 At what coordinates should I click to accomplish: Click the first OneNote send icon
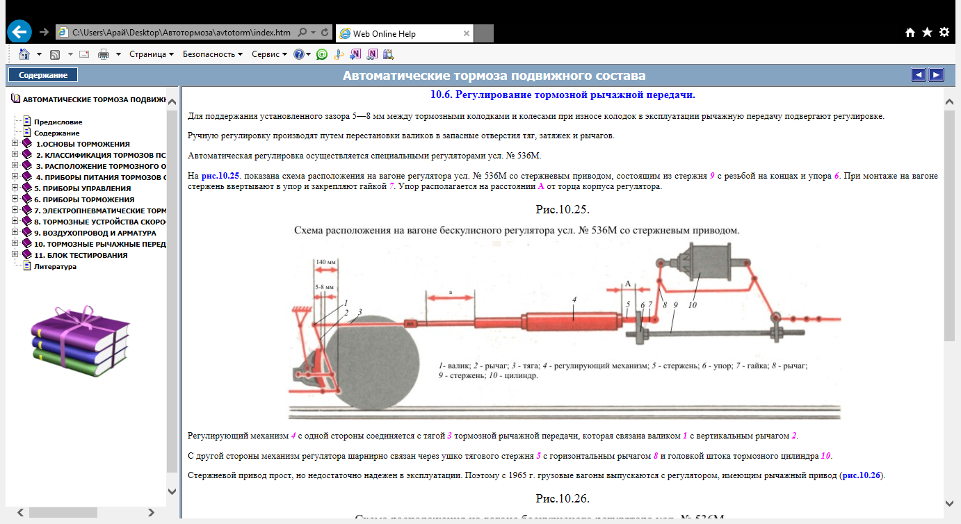tap(355, 54)
